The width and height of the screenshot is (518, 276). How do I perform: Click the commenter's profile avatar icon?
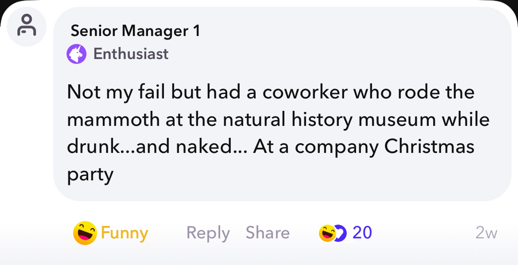tap(27, 26)
